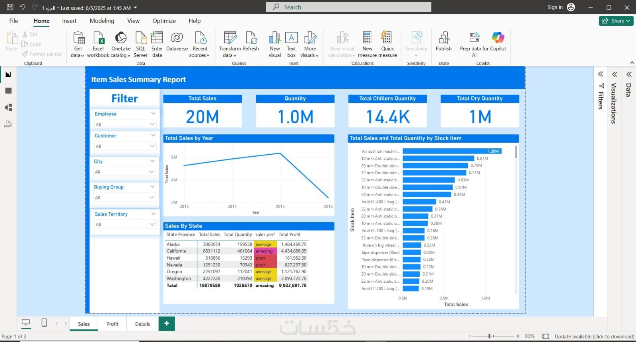Open Model view in the left sidebar
Viewport: 636px width, 342px height.
click(8, 107)
